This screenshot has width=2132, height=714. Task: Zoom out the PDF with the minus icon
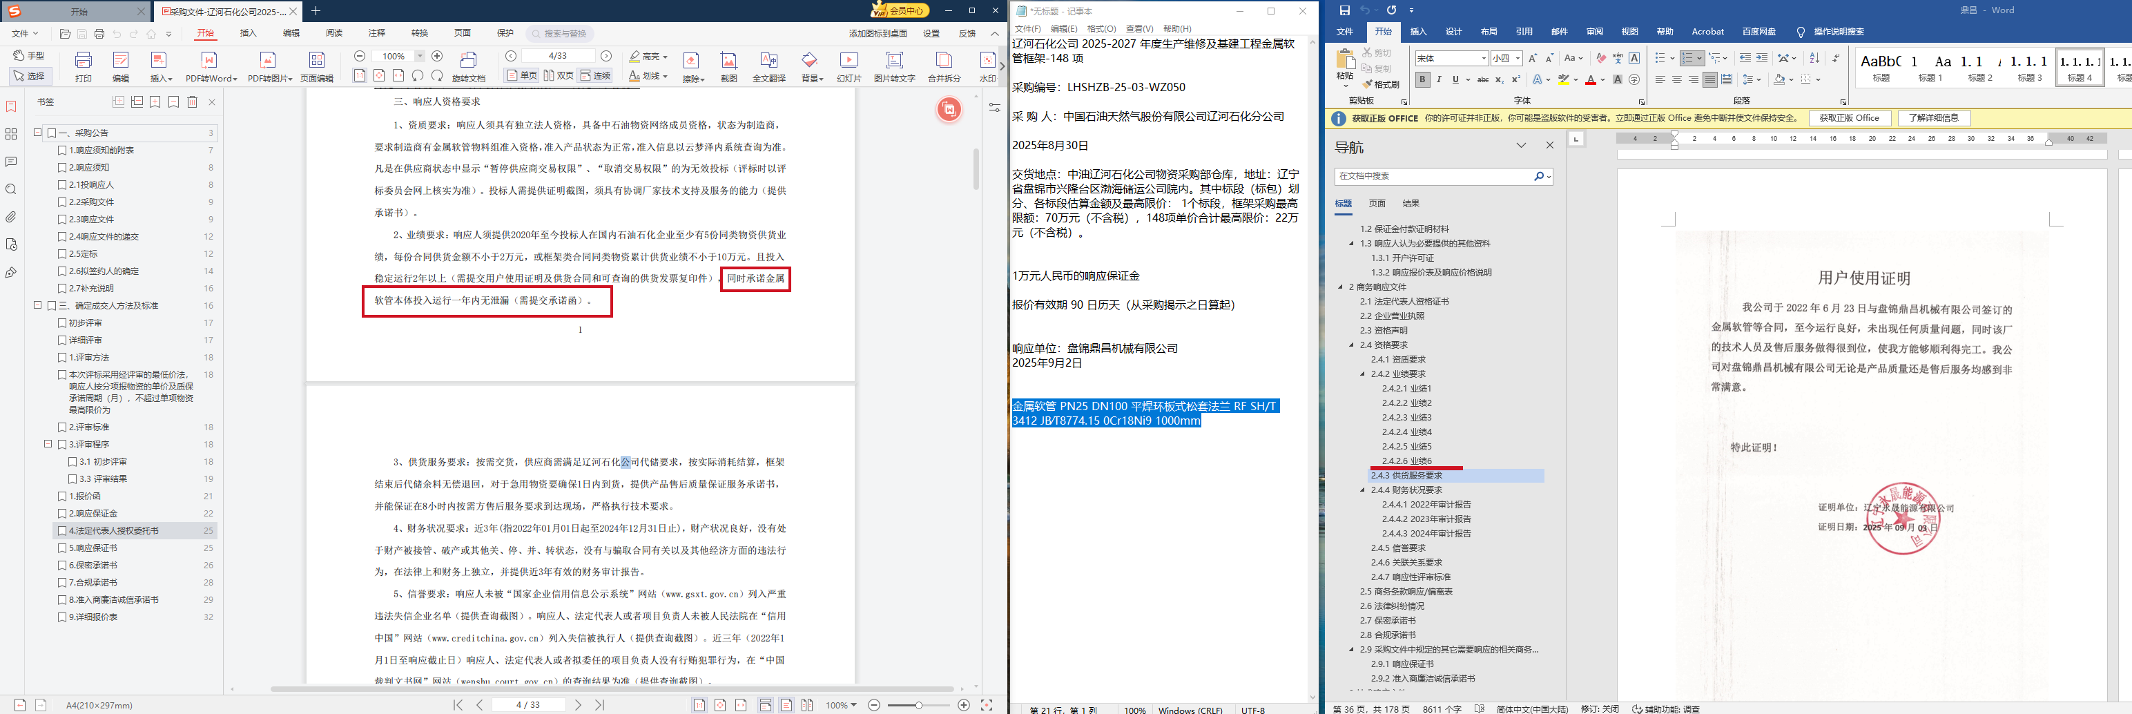point(359,56)
